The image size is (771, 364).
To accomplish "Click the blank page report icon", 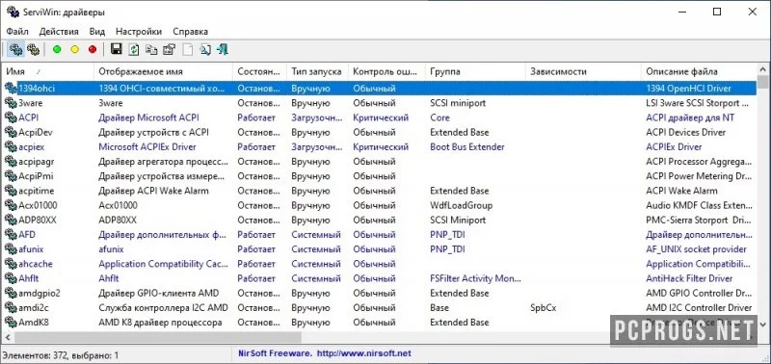I will 187,49.
